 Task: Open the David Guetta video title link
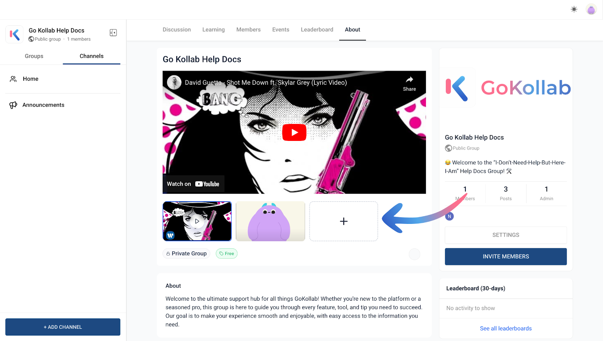point(266,83)
